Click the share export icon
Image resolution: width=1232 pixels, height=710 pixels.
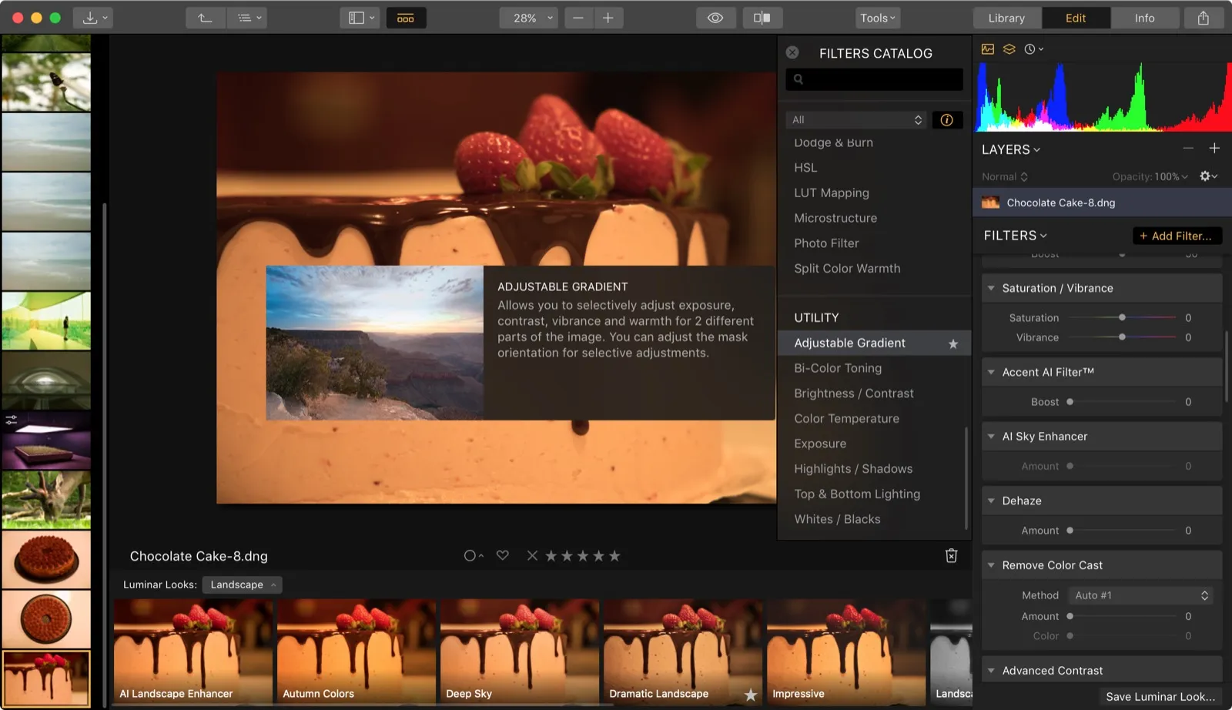[1203, 18]
